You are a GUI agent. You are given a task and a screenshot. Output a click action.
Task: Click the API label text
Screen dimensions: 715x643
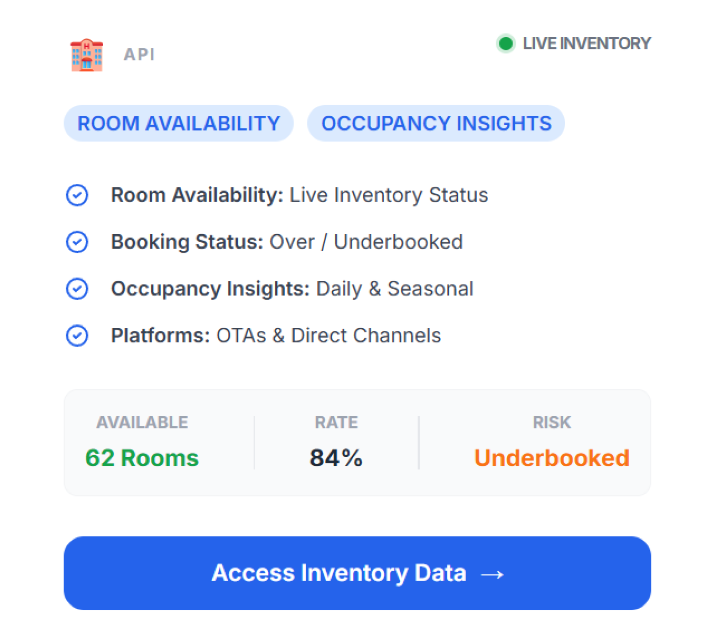tap(139, 54)
